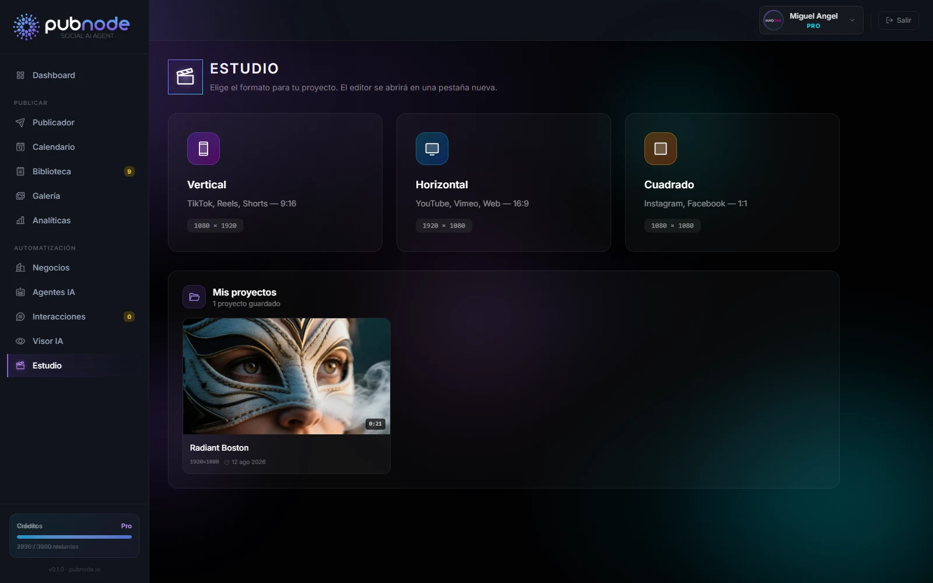Go to Publicador menu item

[x=74, y=122]
